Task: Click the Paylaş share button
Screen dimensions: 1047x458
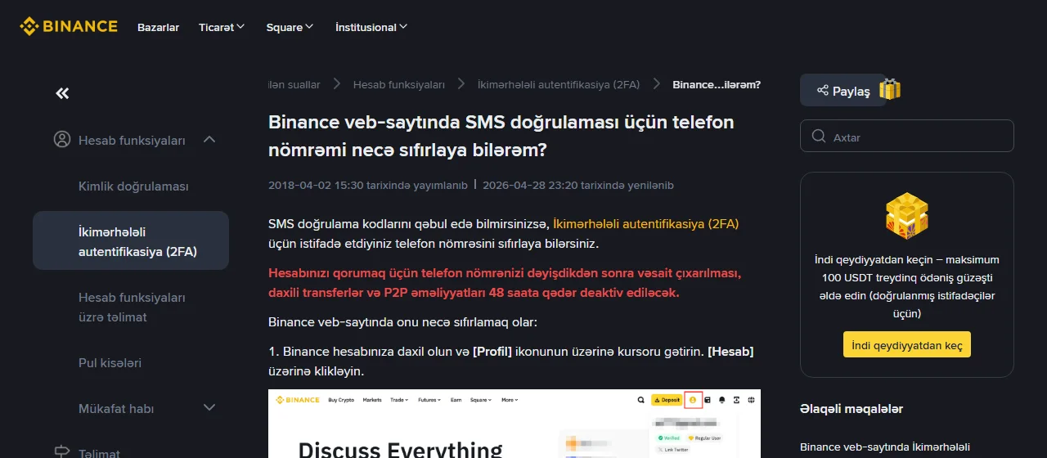Action: tap(843, 91)
